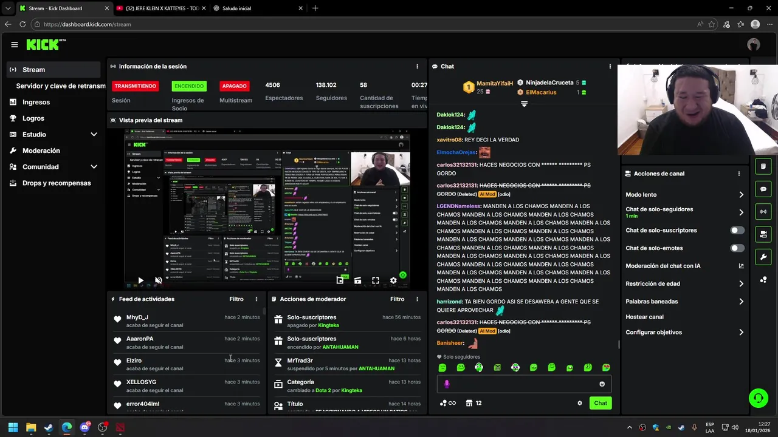Toggle the ENCENDIDO Ingresos de Socio status
Viewport: 778px width, 437px height.
tap(189, 86)
